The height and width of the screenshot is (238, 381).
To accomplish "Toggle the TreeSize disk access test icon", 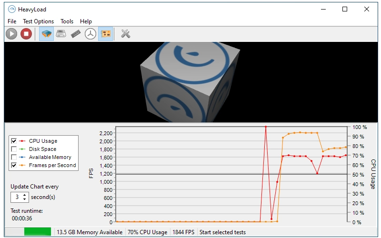I will tap(90, 34).
